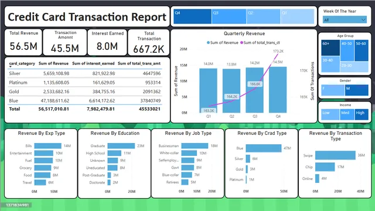Toggle the Sum of Revenue legend item
This screenshot has height=211, width=375.
[223, 43]
